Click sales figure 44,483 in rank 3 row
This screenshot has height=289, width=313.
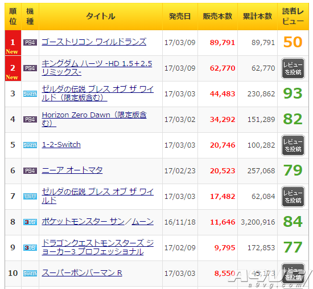click(223, 94)
